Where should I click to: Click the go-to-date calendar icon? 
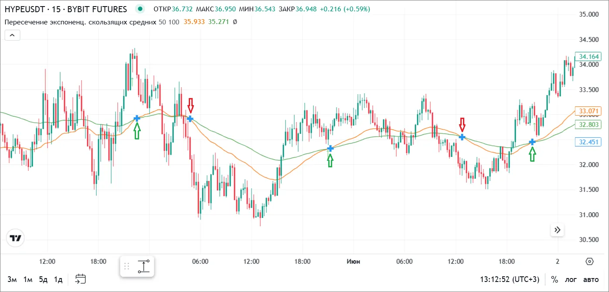click(81, 279)
